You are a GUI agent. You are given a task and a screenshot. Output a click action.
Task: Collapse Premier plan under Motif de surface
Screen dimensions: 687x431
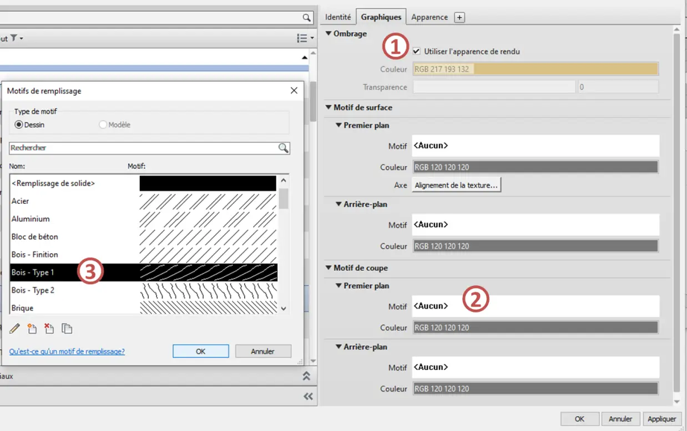click(339, 125)
